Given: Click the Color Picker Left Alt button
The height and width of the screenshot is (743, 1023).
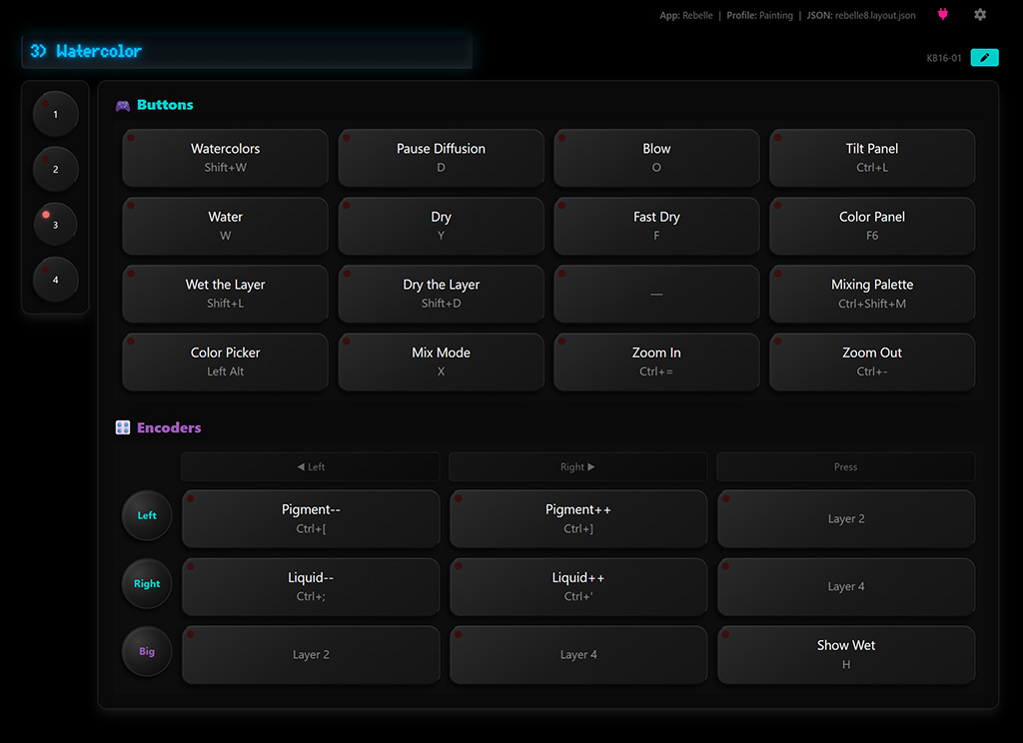Looking at the screenshot, I should tap(225, 362).
